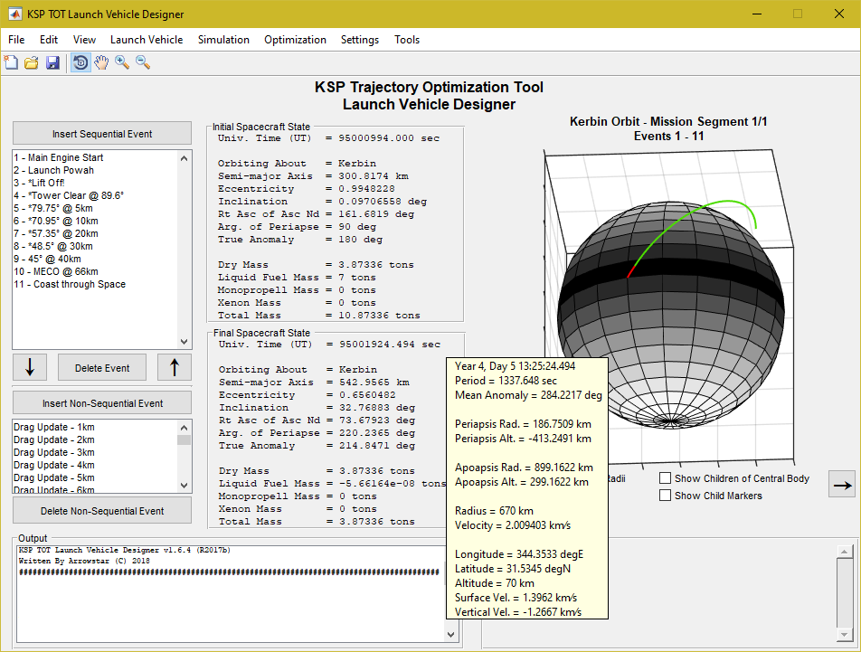Click the Save floppy disk icon

(x=52, y=62)
